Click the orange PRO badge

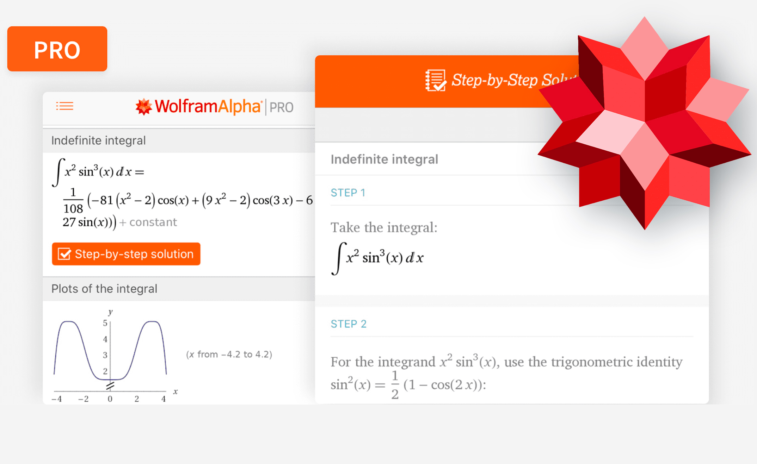57,49
